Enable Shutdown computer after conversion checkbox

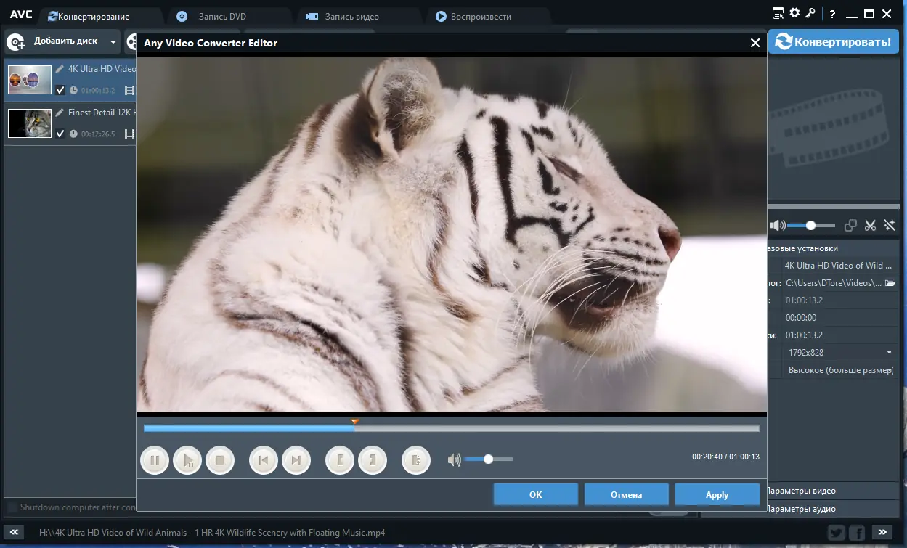[12, 507]
